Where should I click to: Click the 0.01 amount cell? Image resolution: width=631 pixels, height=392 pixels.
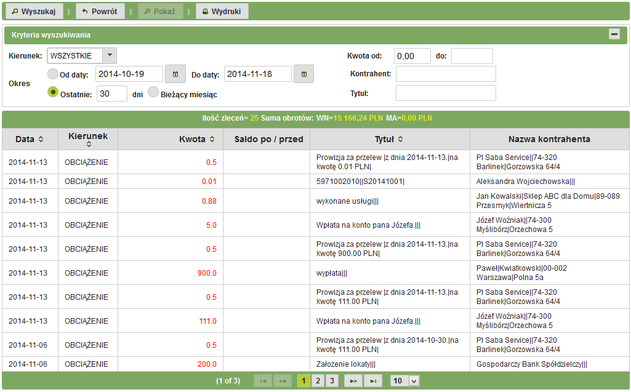pyautogui.click(x=171, y=182)
